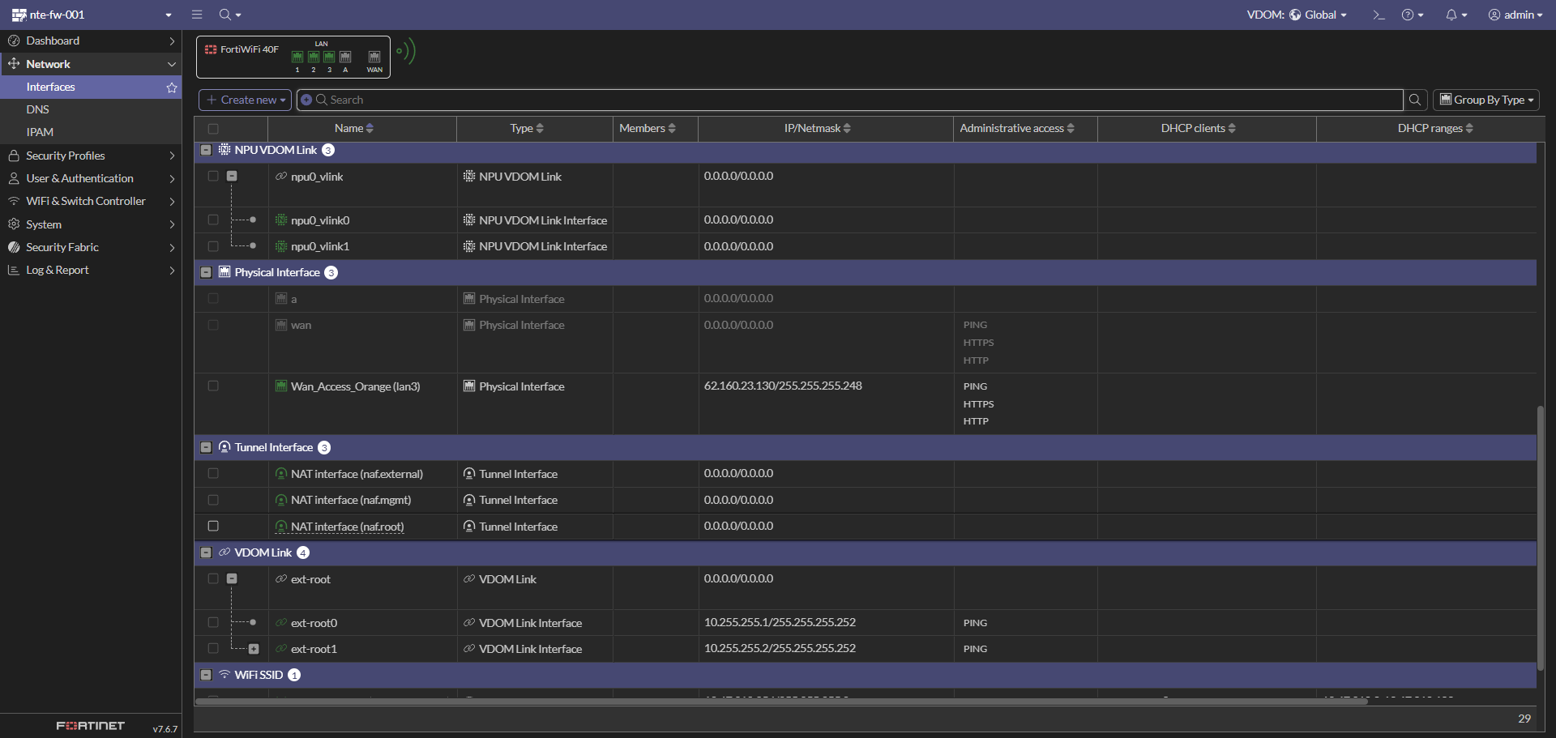Collapse the ext-root tree node
The image size is (1556, 738).
(x=232, y=578)
